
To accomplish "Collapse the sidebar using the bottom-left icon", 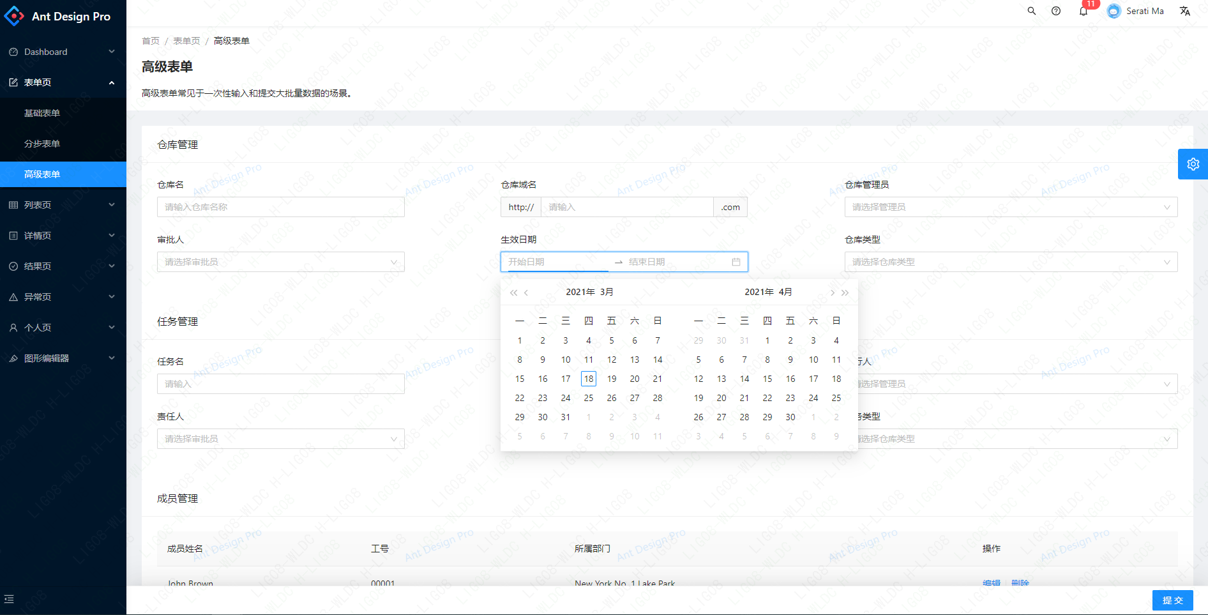I will click(x=10, y=600).
